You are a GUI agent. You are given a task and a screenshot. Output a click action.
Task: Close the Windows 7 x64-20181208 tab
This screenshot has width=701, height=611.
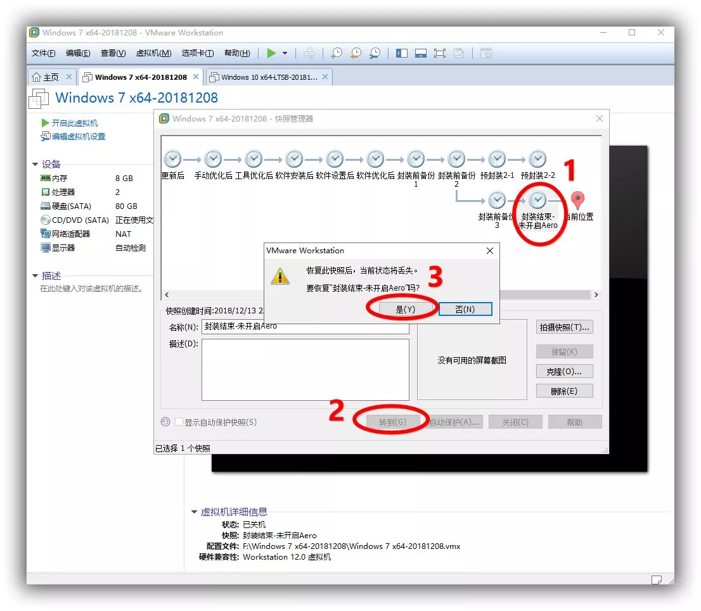196,77
